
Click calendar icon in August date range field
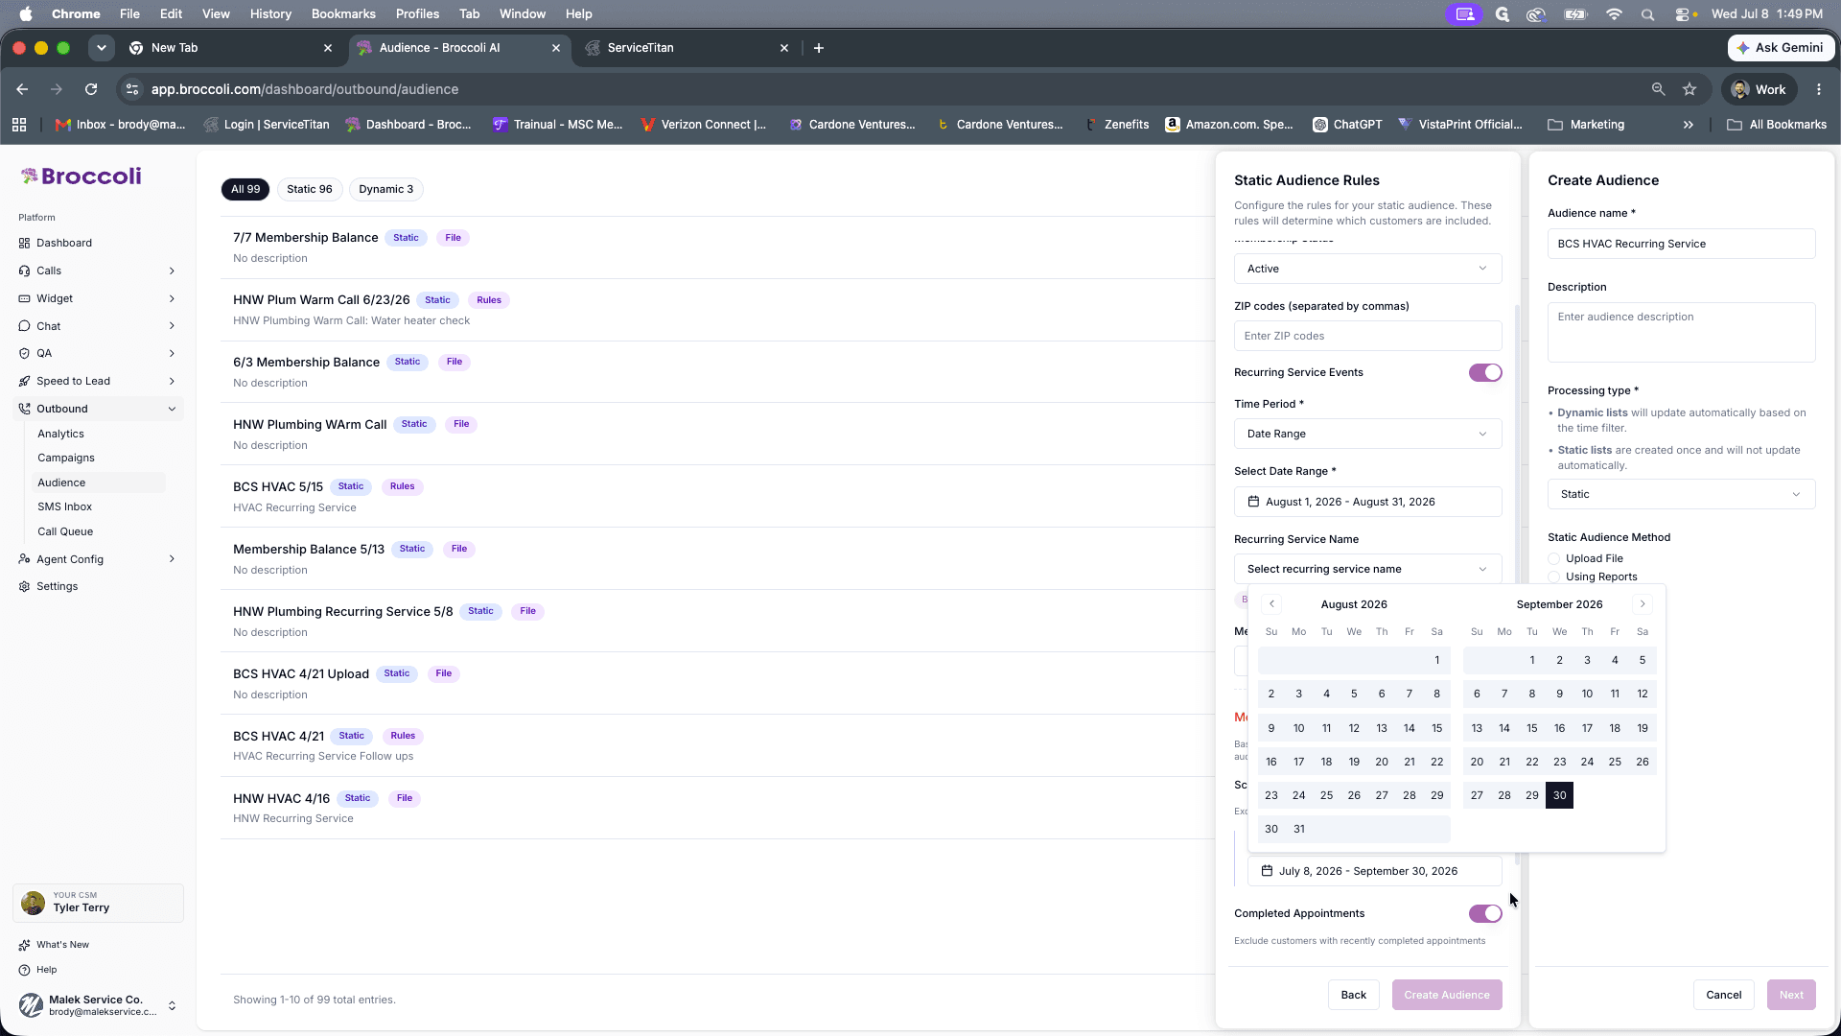coord(1253,502)
